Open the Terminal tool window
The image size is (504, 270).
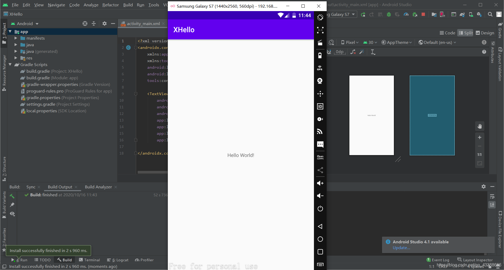click(89, 260)
